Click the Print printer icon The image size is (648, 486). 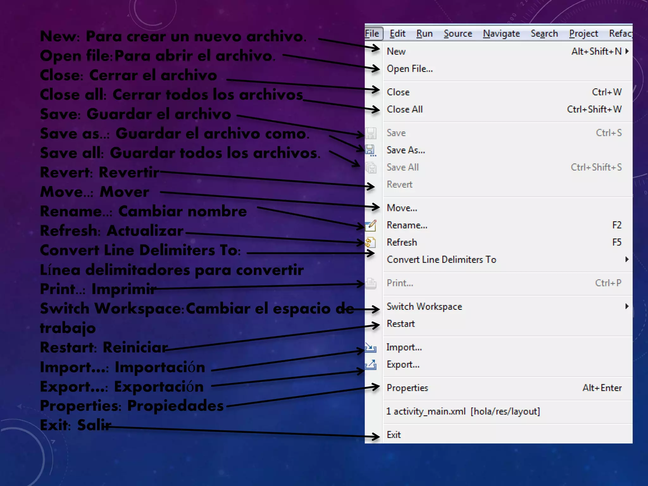point(371,283)
